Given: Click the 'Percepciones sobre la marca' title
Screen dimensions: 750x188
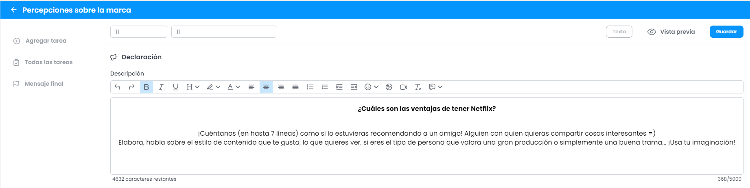Looking at the screenshot, I should pos(77,10).
